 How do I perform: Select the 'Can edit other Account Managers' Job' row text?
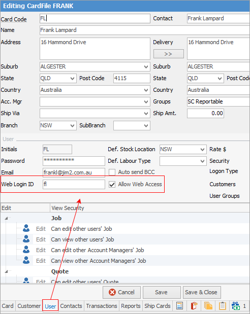(x=98, y=250)
